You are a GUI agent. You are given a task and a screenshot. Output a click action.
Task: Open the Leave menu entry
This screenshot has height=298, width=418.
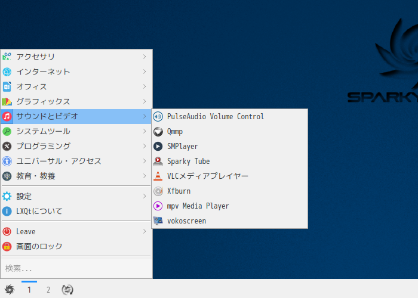(76, 231)
